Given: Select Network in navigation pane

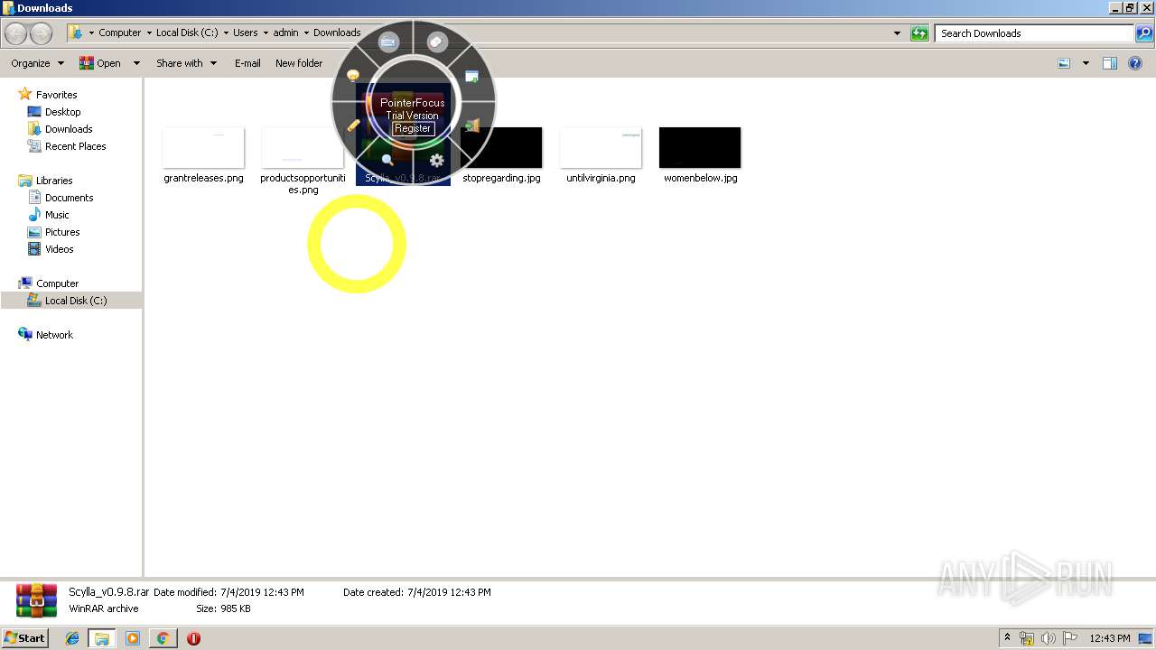Looking at the screenshot, I should [54, 335].
